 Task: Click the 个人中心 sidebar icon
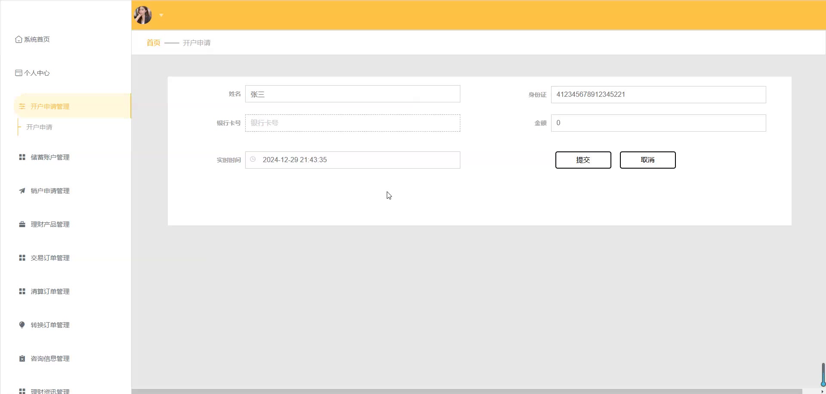pos(18,73)
